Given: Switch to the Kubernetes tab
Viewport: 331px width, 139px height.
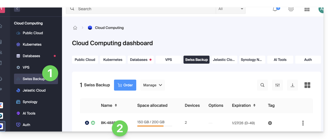Looking at the screenshot, I should [113, 60].
